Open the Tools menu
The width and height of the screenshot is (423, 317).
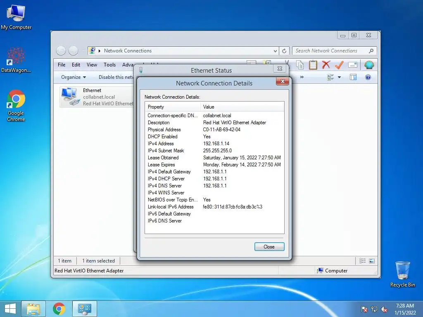click(x=109, y=65)
